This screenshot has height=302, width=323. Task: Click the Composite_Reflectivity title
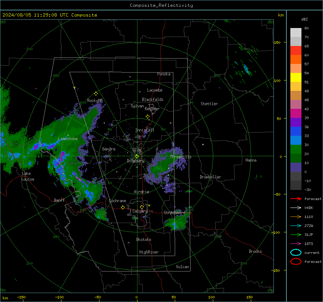161,5
